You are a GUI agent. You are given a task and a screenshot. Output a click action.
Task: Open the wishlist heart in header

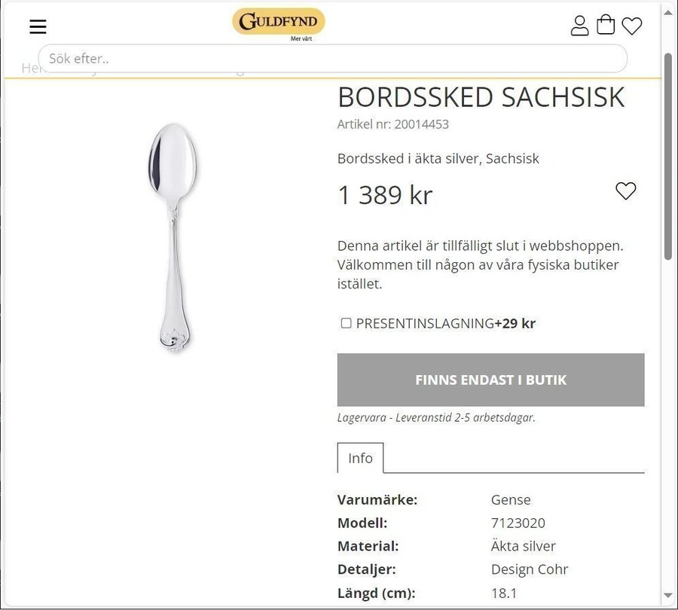pos(632,26)
